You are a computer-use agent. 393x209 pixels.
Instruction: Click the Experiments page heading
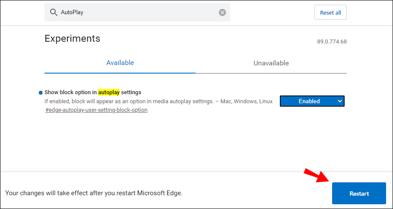coord(72,38)
